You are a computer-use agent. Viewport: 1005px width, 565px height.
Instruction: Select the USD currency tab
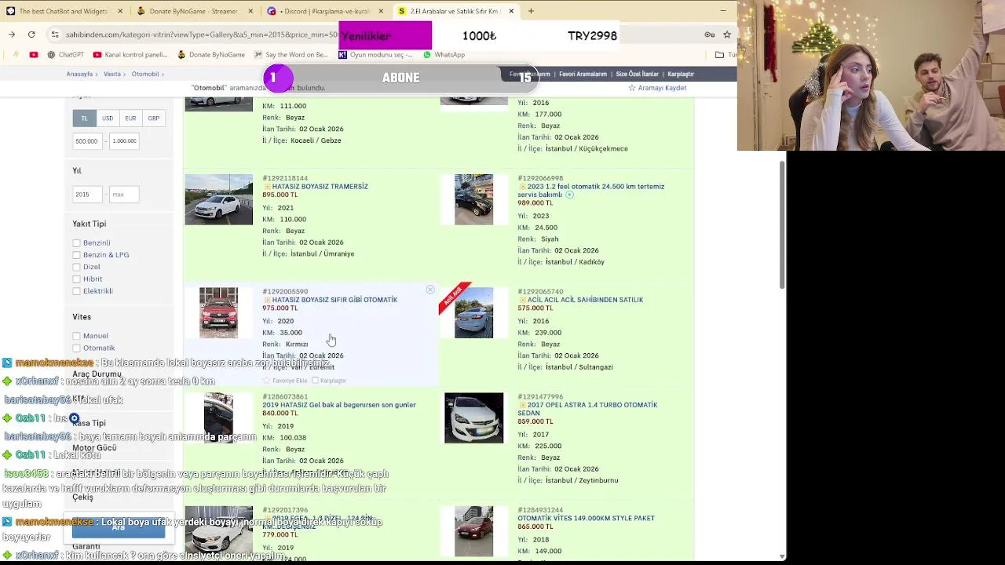(x=108, y=118)
